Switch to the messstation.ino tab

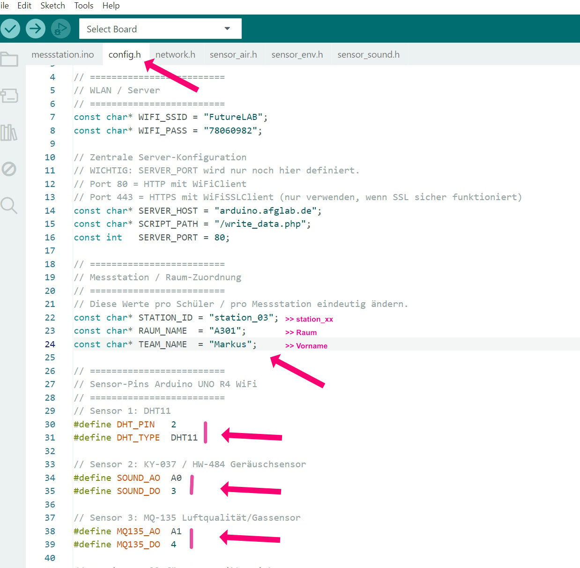point(63,54)
